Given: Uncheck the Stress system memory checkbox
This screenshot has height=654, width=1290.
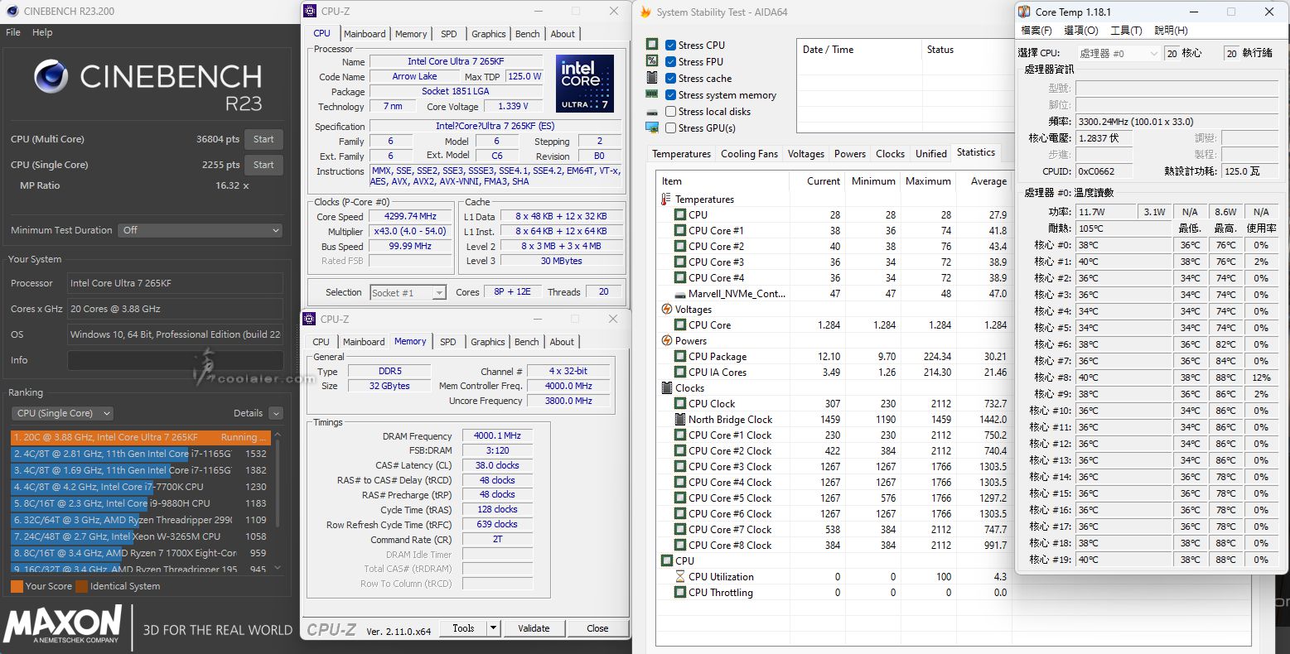Looking at the screenshot, I should (671, 95).
